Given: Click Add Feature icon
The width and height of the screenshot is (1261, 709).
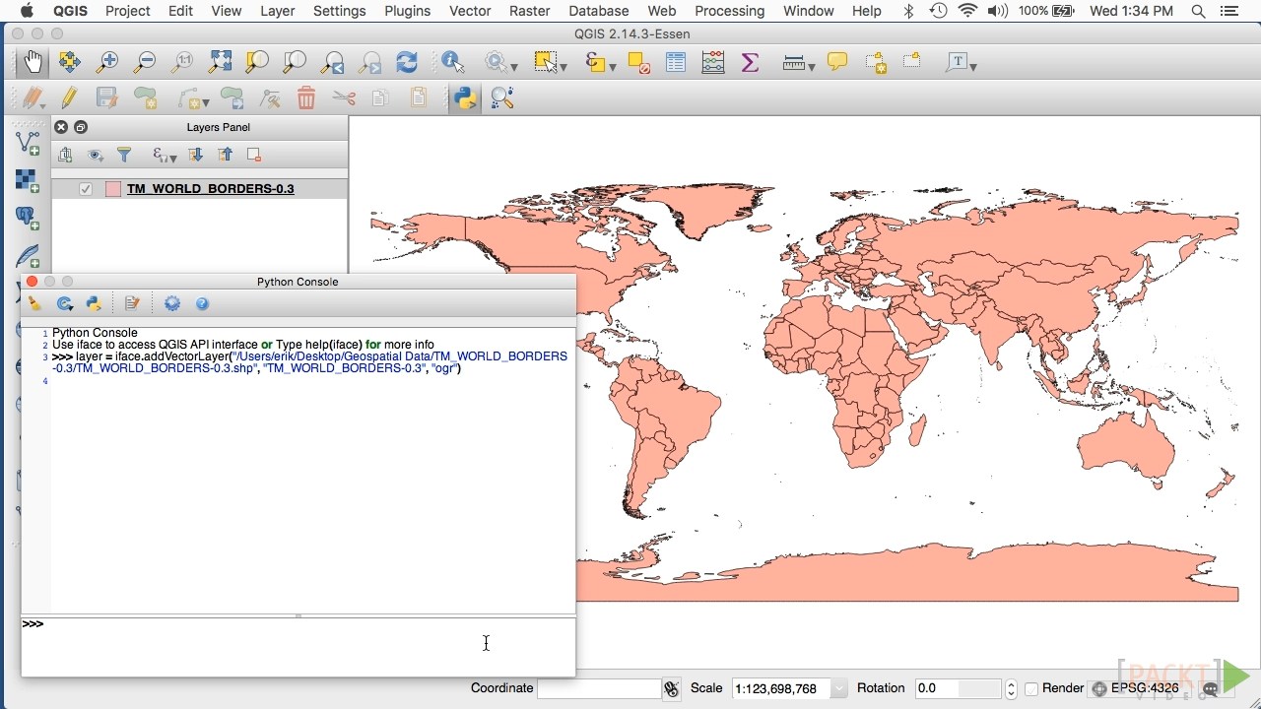Looking at the screenshot, I should point(146,97).
